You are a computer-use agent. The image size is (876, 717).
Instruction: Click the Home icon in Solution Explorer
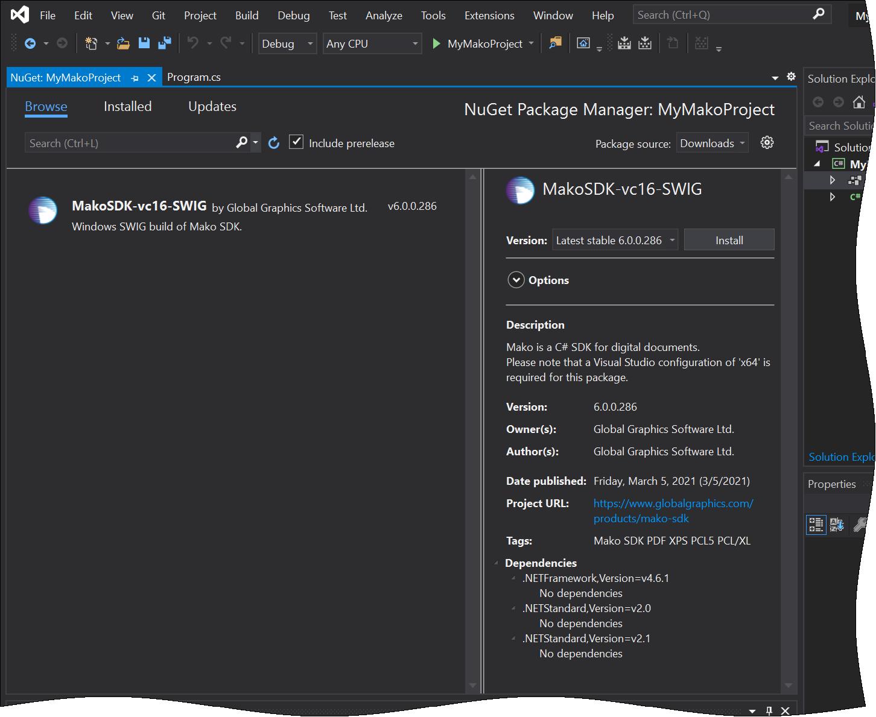[859, 102]
